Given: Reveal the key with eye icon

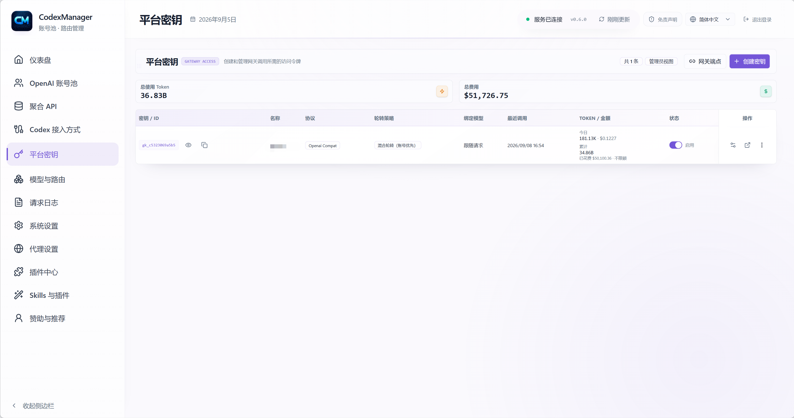Looking at the screenshot, I should (188, 145).
